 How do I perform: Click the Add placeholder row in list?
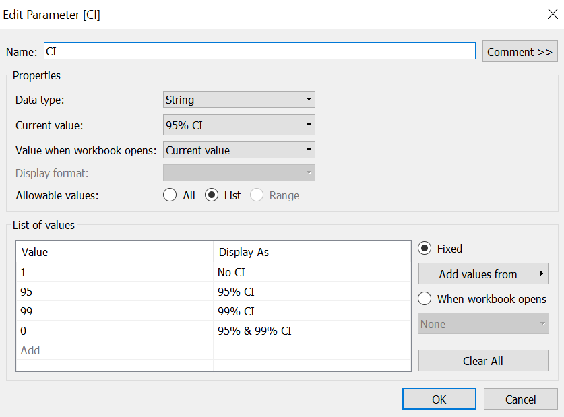click(x=114, y=350)
